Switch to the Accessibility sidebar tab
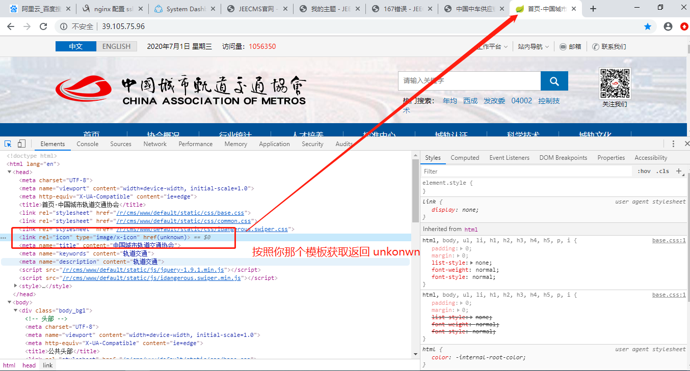The image size is (690, 371). pyautogui.click(x=651, y=158)
